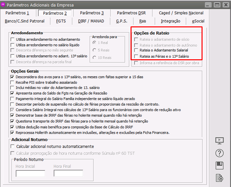231x187 pixels.
Task: Click the purple FP application icon
Action: click(3, 5)
